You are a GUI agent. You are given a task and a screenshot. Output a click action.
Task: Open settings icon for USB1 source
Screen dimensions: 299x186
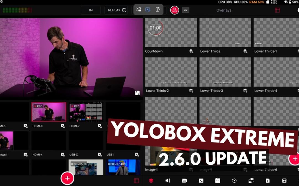137,155
